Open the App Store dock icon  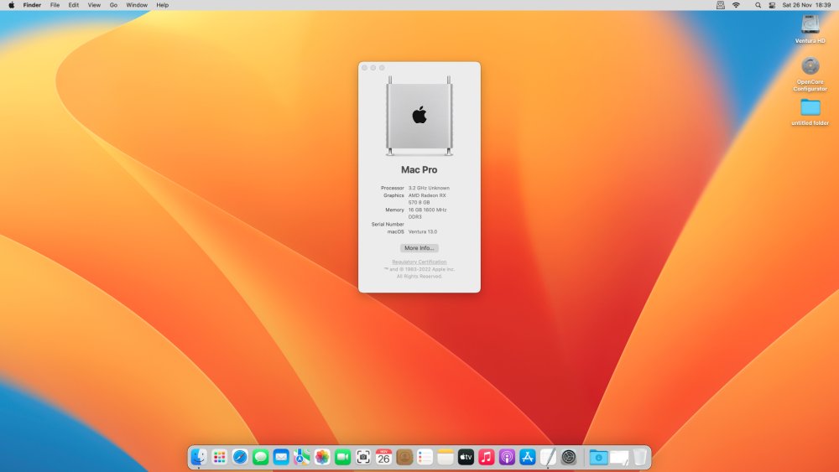tap(528, 457)
